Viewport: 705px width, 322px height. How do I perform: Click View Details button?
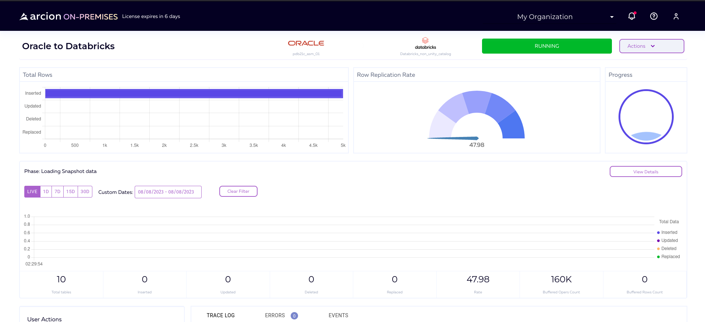pos(646,172)
